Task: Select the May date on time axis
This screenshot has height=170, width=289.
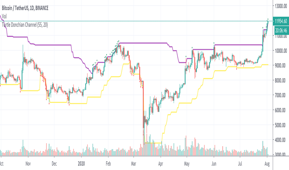Action: click(x=187, y=164)
